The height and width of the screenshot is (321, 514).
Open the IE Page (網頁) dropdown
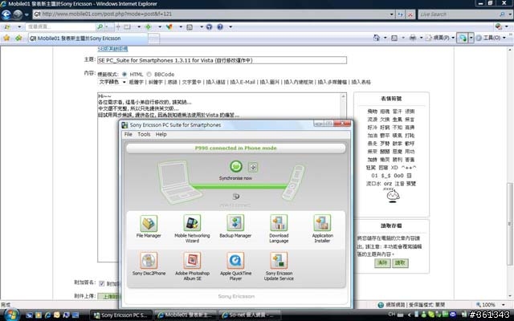(x=440, y=38)
